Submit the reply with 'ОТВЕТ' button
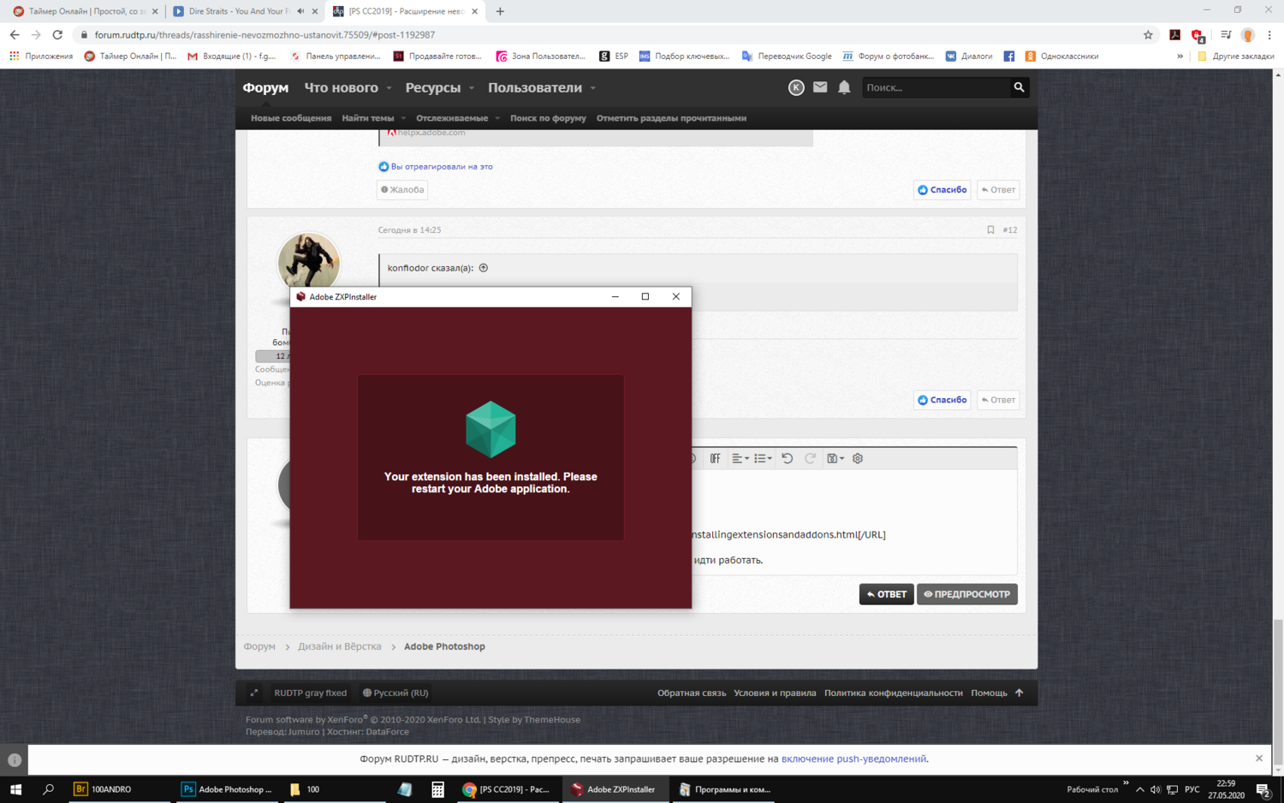 886,594
